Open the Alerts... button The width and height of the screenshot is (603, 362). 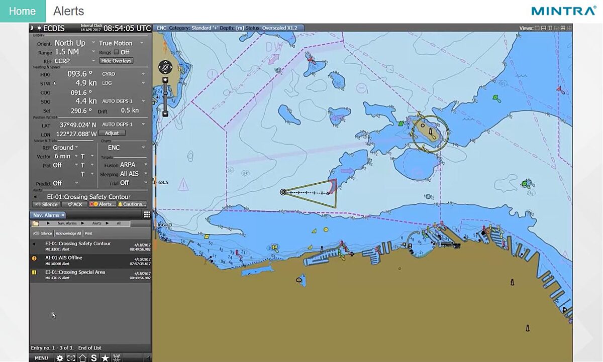click(103, 204)
